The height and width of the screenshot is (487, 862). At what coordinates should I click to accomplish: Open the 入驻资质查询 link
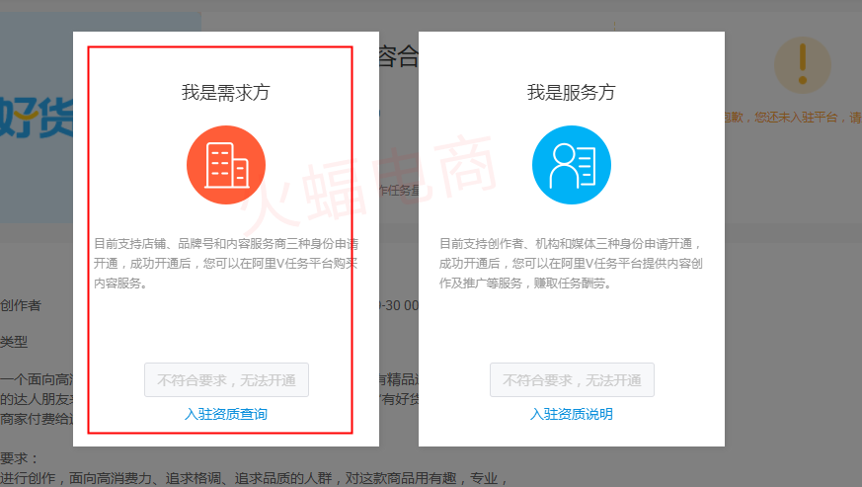tap(225, 414)
